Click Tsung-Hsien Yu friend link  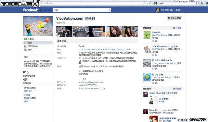tap(160, 64)
